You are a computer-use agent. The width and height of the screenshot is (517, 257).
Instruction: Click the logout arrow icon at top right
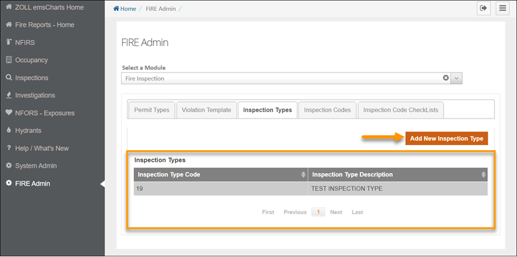(x=484, y=8)
